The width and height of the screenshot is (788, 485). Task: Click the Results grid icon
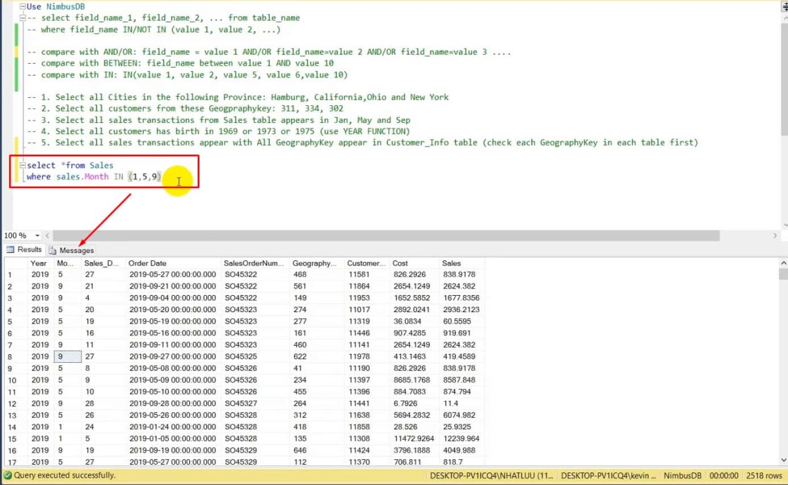coord(11,250)
